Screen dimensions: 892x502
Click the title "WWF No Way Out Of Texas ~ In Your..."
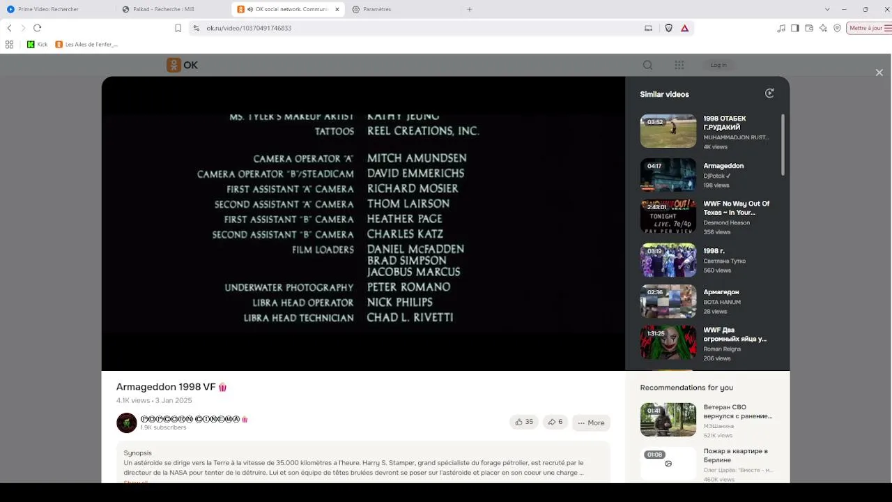(x=737, y=208)
